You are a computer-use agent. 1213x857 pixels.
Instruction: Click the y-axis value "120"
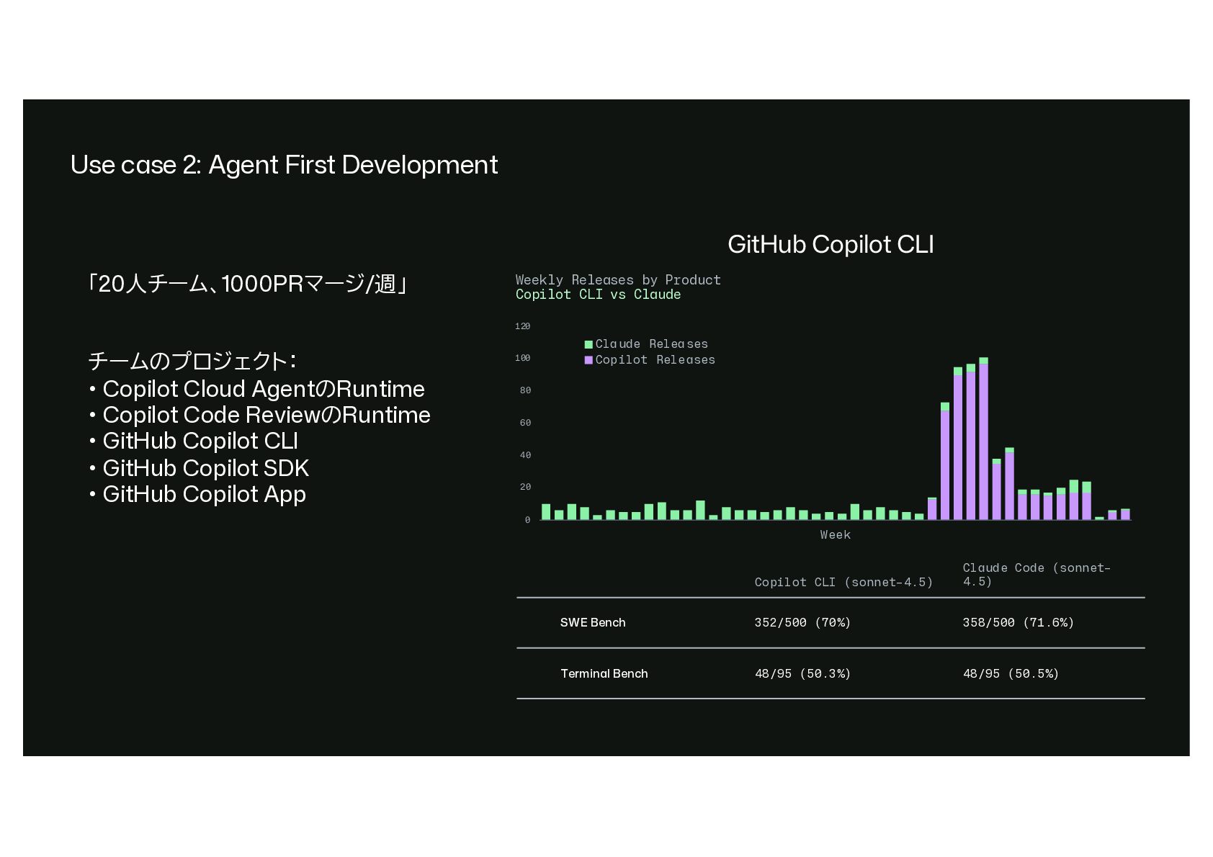pos(523,326)
